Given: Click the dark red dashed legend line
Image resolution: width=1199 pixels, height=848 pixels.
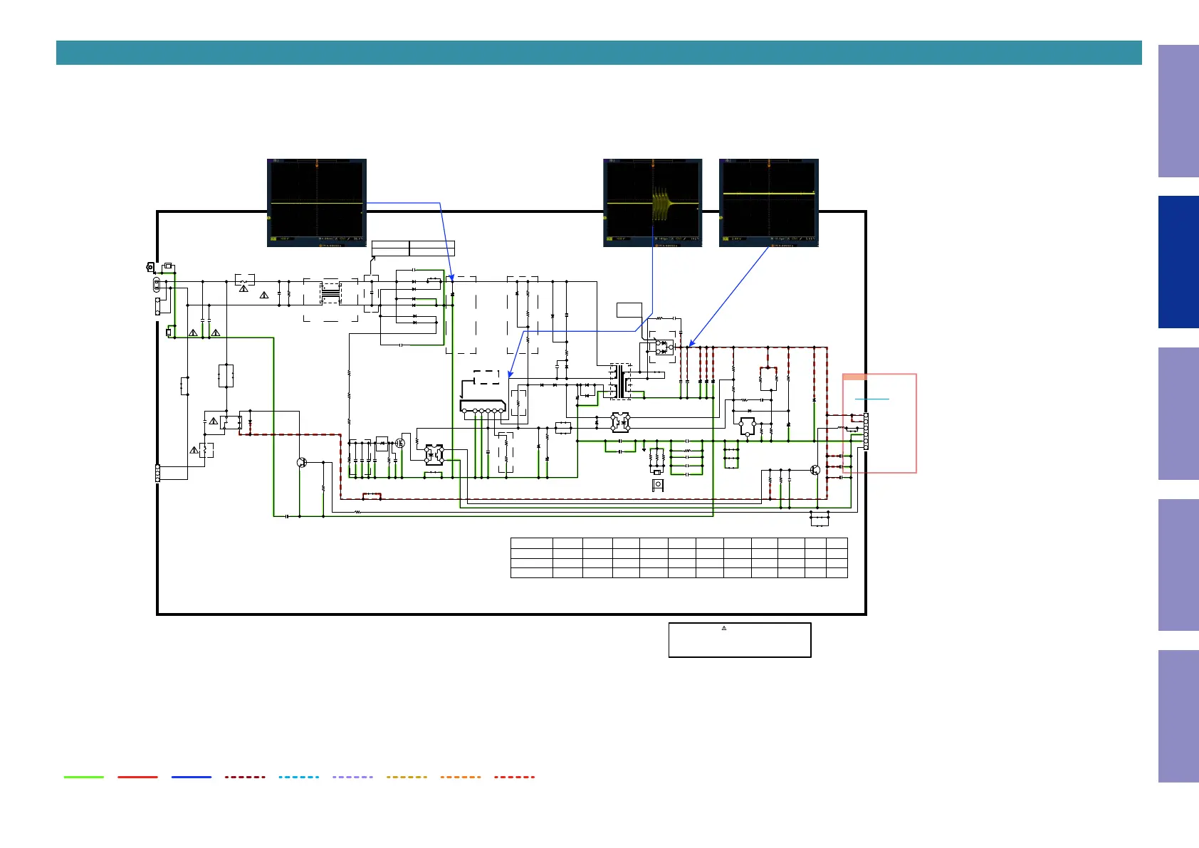Looking at the screenshot, I should (x=245, y=777).
